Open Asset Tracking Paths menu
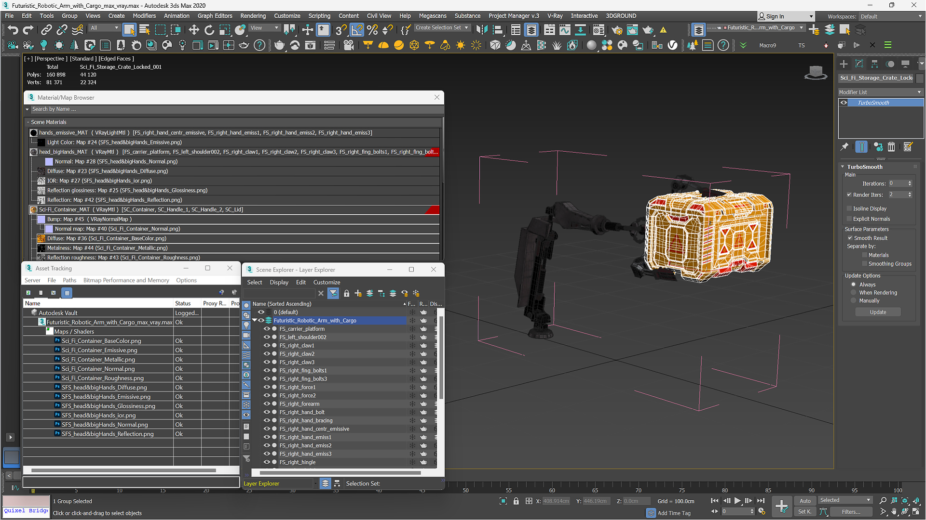926x520 pixels. point(69,280)
